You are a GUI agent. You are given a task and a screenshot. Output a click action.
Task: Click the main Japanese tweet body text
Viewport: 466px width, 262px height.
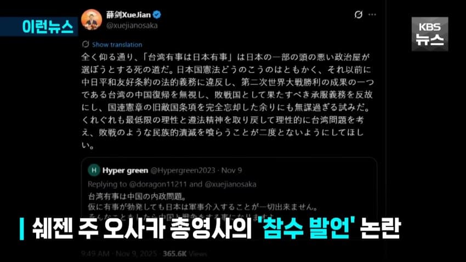pos(228,101)
